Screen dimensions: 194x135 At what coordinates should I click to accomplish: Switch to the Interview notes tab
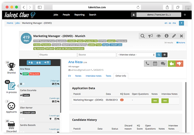pos(93,76)
